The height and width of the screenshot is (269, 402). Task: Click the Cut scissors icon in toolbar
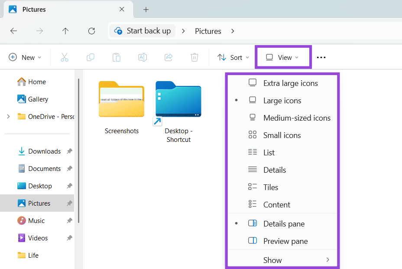[x=65, y=57]
